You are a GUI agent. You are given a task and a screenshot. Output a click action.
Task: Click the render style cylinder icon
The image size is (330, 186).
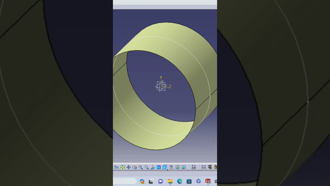[171, 167]
